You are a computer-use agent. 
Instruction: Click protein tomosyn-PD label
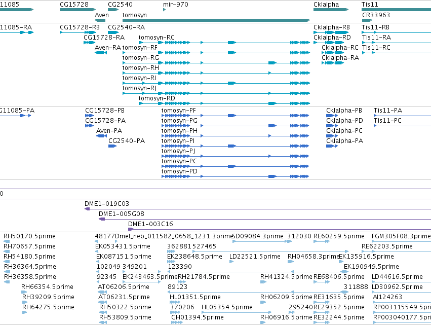[179, 171]
